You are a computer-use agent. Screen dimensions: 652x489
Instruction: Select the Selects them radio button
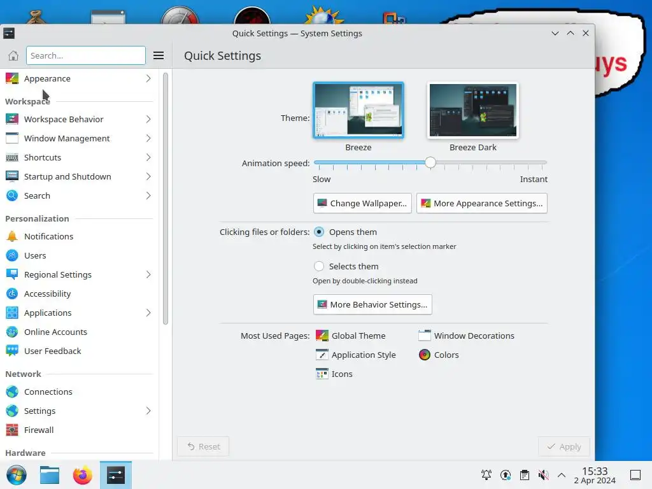pos(319,266)
